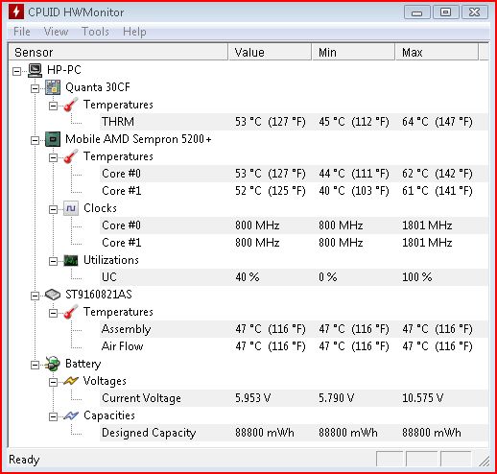Select the THRM temperature row
This screenshot has height=474, width=497.
pyautogui.click(x=294, y=122)
